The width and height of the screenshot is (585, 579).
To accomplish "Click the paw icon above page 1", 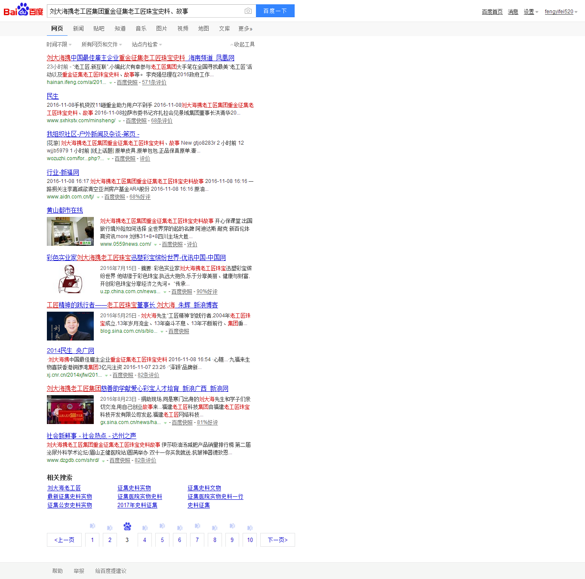I will 92,526.
